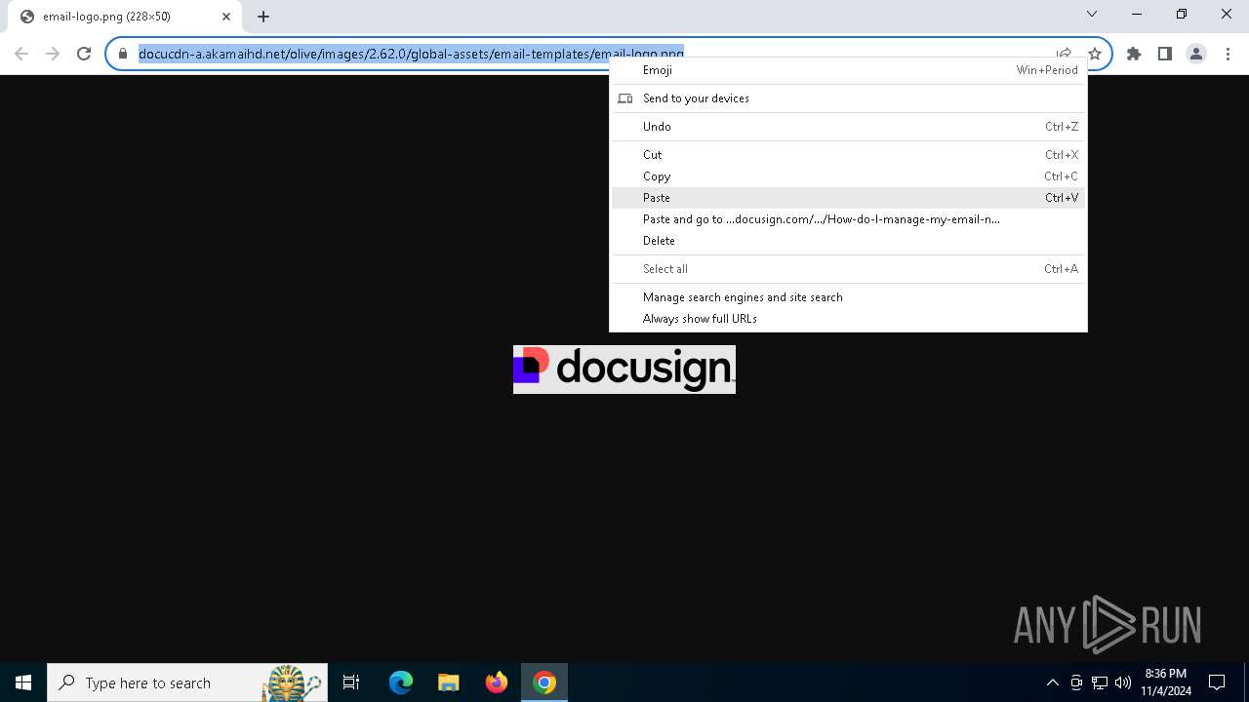The height and width of the screenshot is (702, 1249).
Task: Toggle Always show full URLs
Action: (848, 319)
